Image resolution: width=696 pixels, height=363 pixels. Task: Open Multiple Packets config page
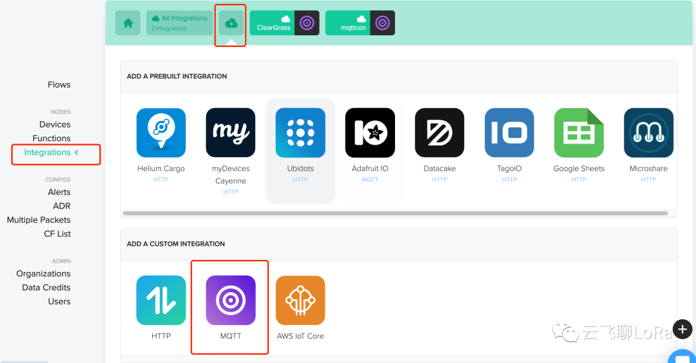pyautogui.click(x=39, y=220)
